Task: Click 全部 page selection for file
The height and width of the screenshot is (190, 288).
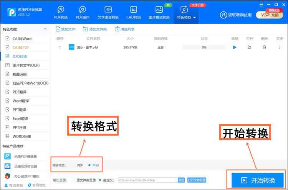Action: 161,47
